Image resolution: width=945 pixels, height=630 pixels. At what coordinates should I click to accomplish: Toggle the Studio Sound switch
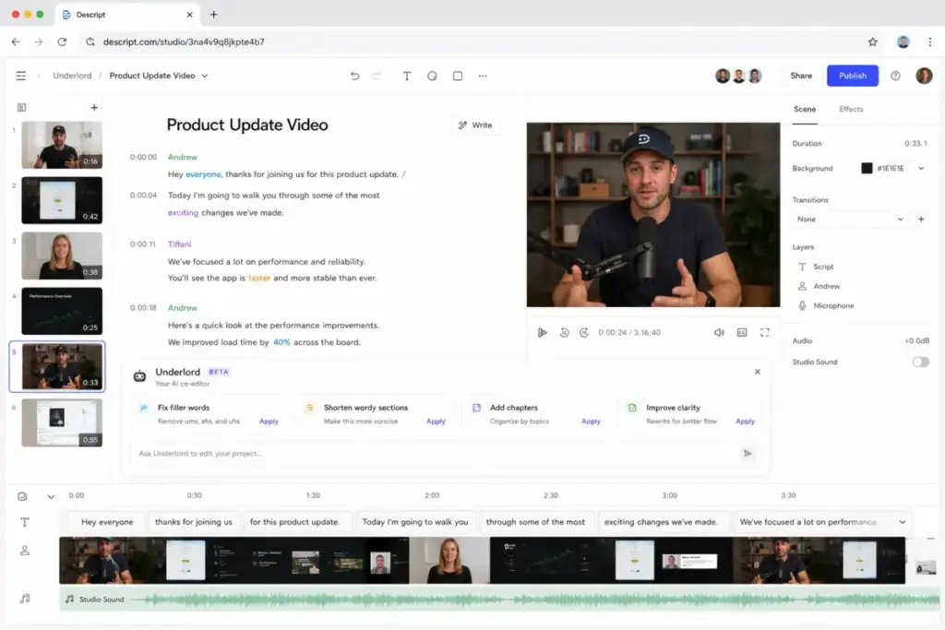click(x=920, y=362)
